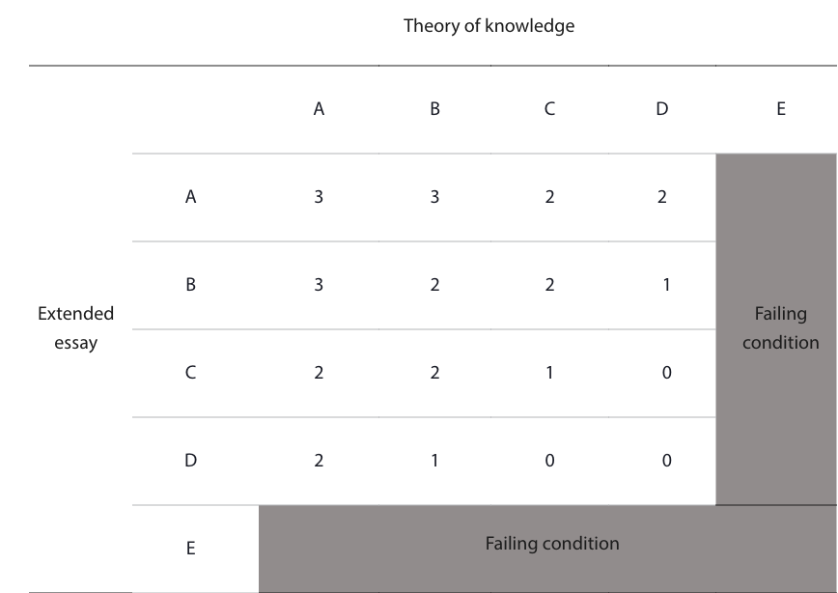Click column header B
The height and width of the screenshot is (593, 838).
pos(434,109)
